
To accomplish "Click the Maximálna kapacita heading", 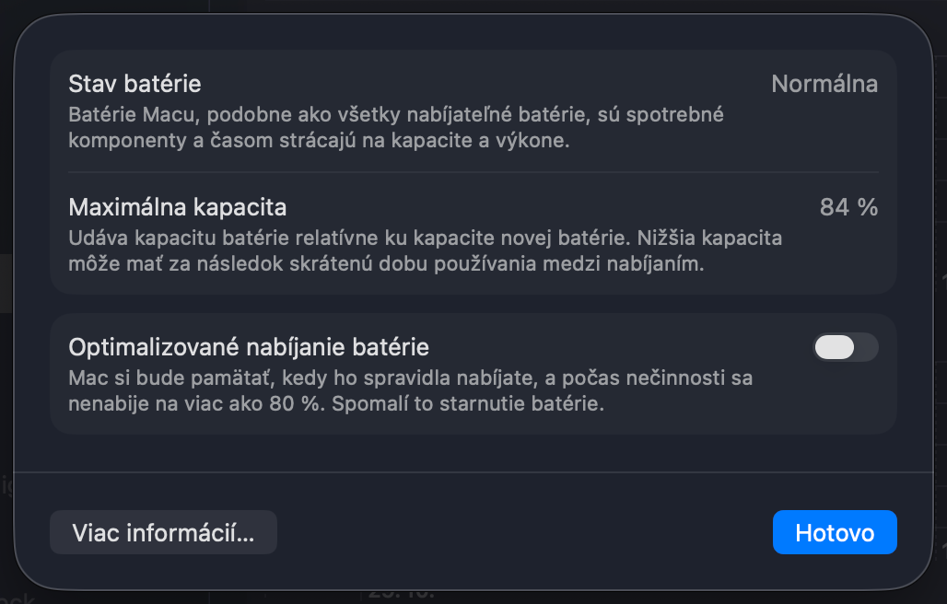I will click(177, 207).
